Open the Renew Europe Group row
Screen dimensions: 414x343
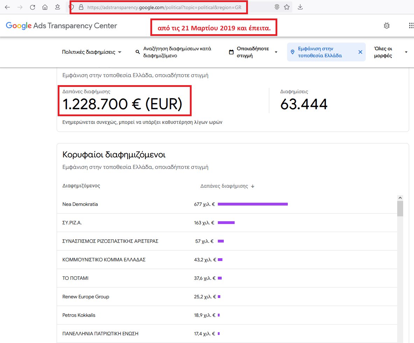[x=227, y=297]
